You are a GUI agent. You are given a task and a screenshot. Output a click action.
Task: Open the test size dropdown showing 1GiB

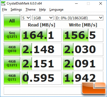43,18
